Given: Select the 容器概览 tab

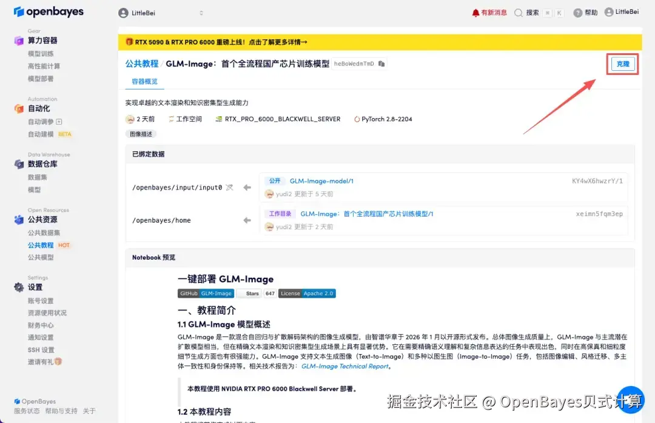Looking at the screenshot, I should click(x=144, y=81).
